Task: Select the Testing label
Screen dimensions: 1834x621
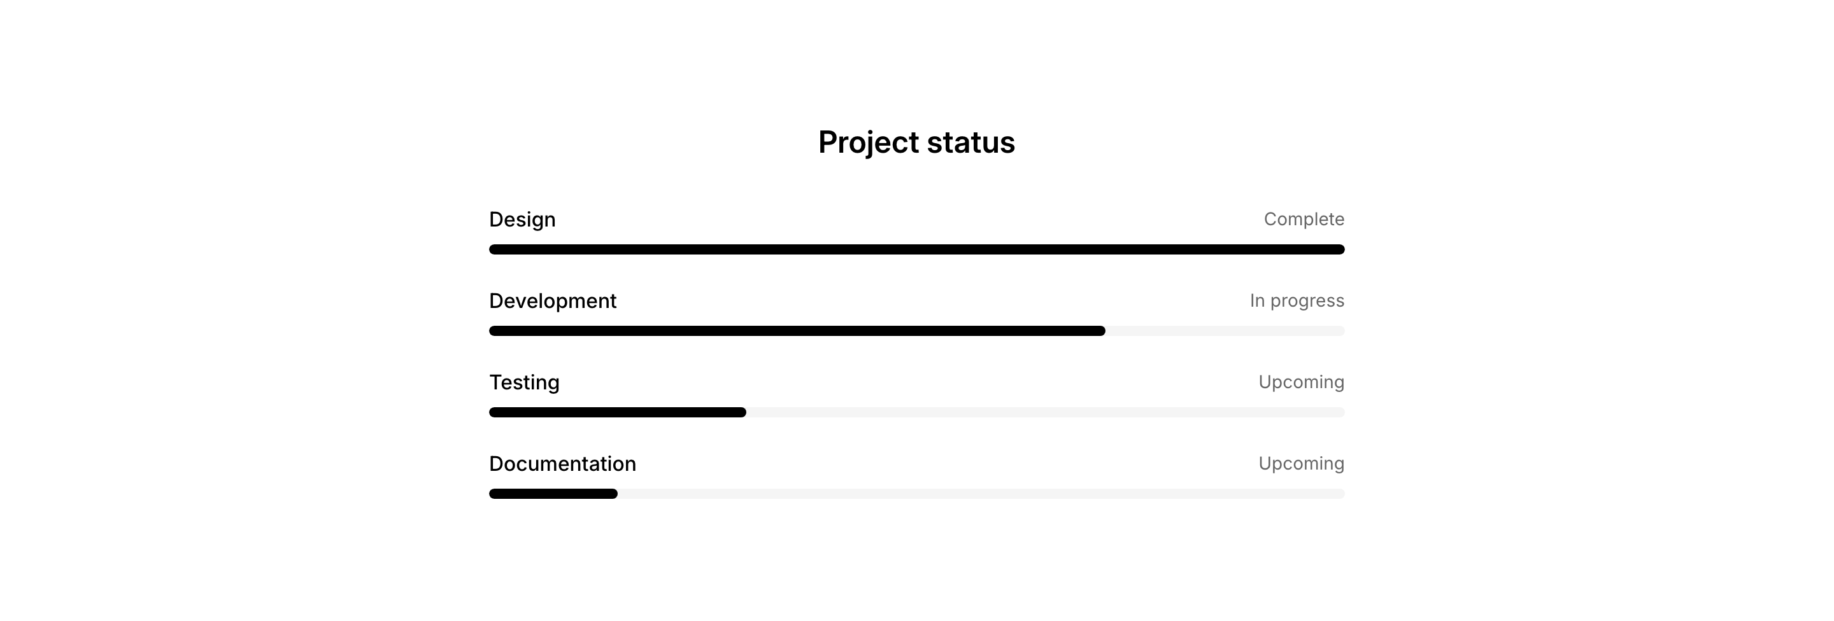Action: pyautogui.click(x=524, y=382)
